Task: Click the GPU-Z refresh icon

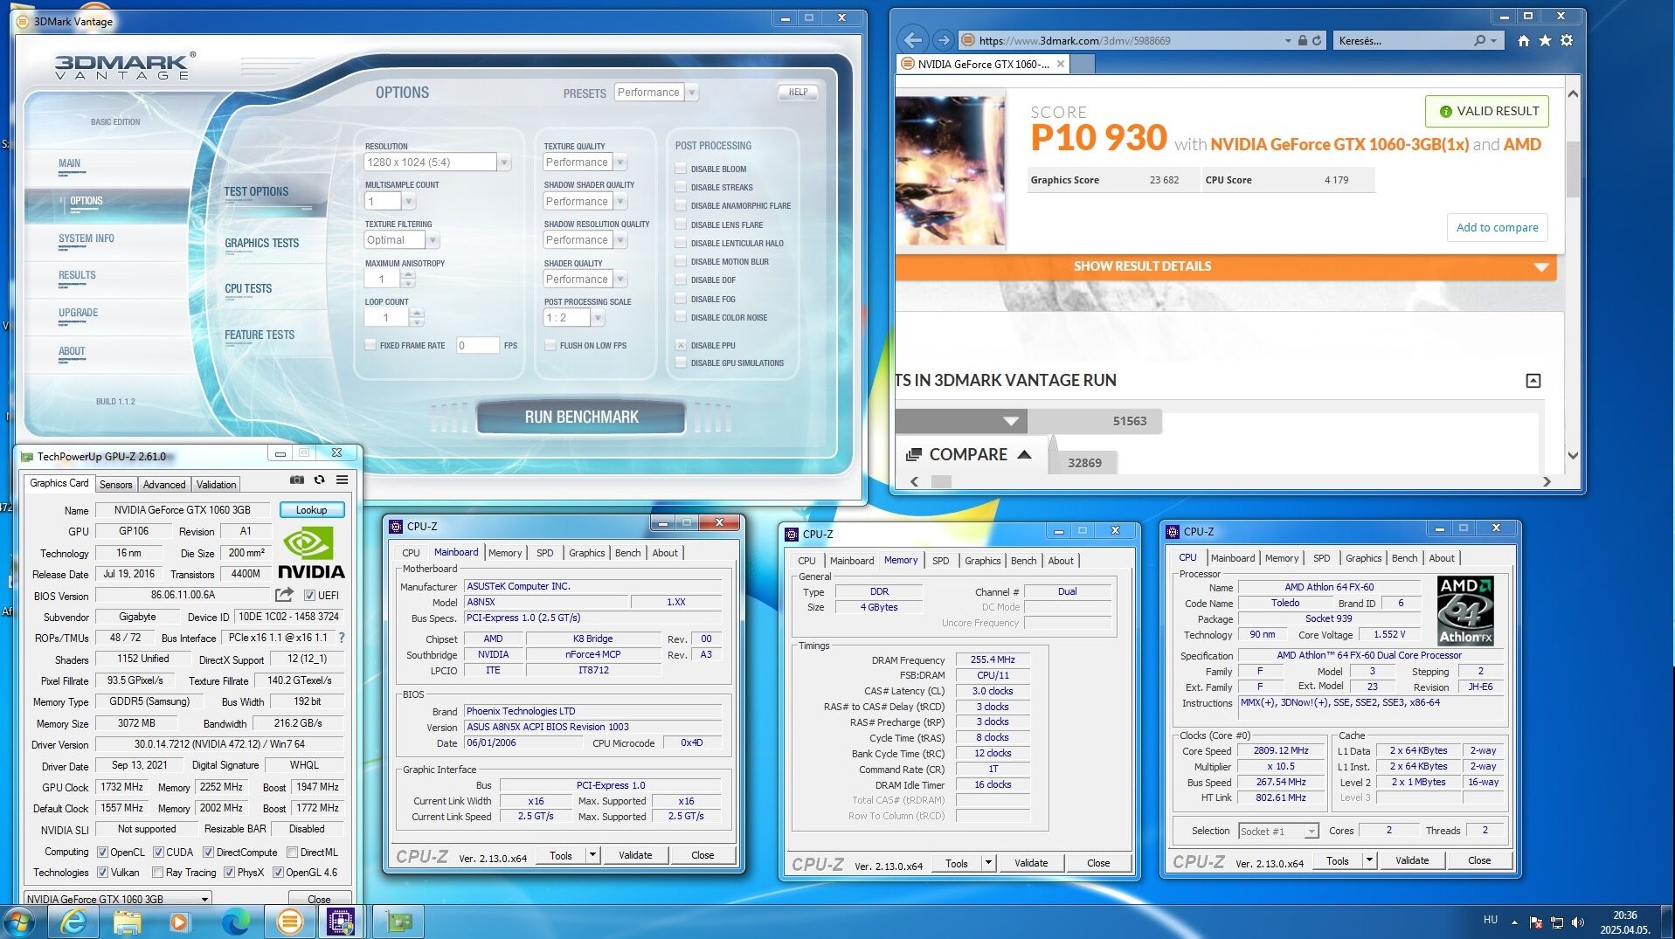Action: click(319, 480)
